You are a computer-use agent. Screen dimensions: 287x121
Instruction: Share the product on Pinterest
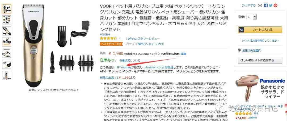click(x=276, y=6)
